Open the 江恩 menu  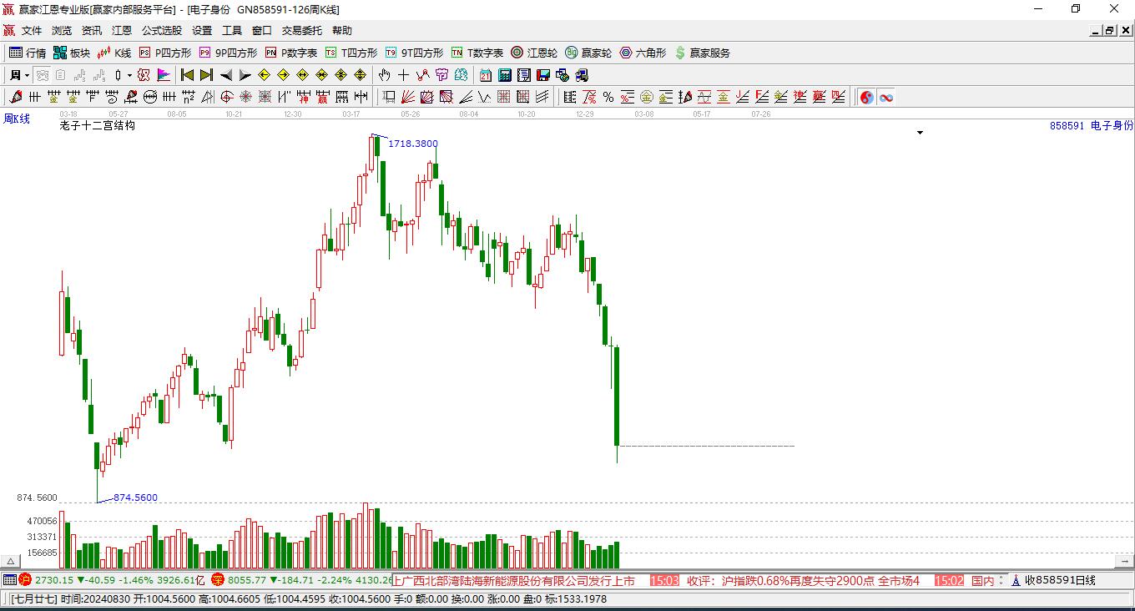click(122, 31)
